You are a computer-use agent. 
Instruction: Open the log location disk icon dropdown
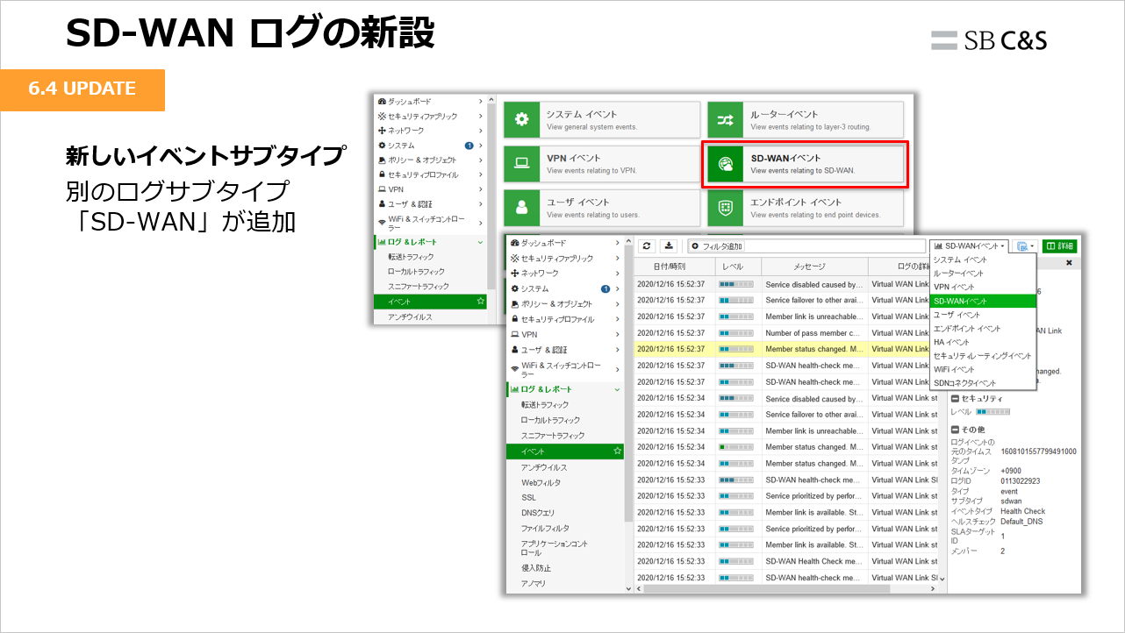pyautogui.click(x=1022, y=246)
